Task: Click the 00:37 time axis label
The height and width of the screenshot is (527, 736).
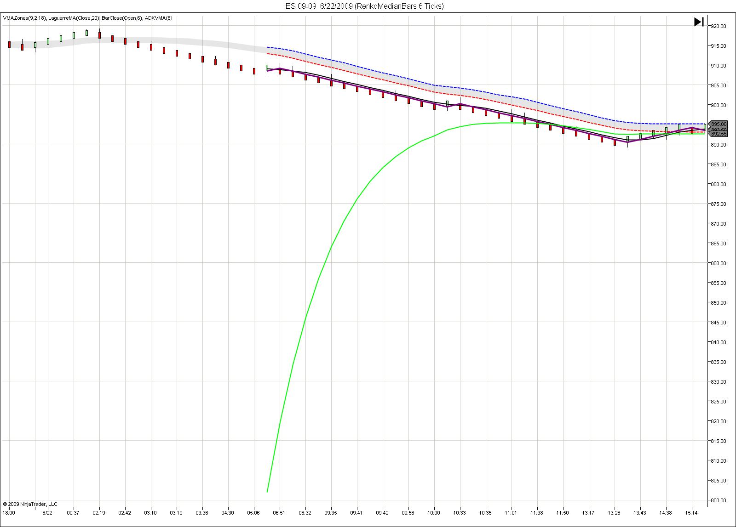Action: pyautogui.click(x=73, y=513)
